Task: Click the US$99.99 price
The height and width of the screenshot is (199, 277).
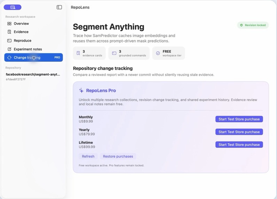Action: click(87, 147)
